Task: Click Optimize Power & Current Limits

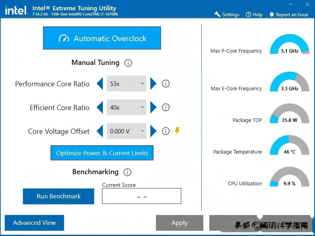Action: pyautogui.click(x=102, y=153)
